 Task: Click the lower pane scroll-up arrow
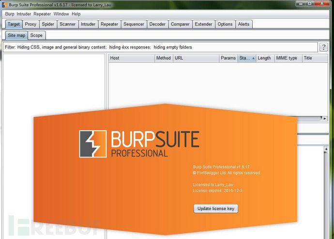point(326,149)
